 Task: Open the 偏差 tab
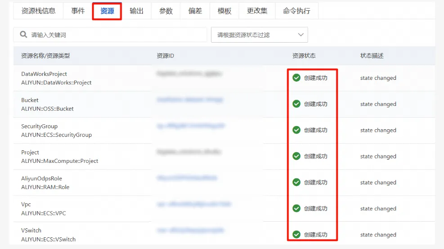[x=195, y=11]
